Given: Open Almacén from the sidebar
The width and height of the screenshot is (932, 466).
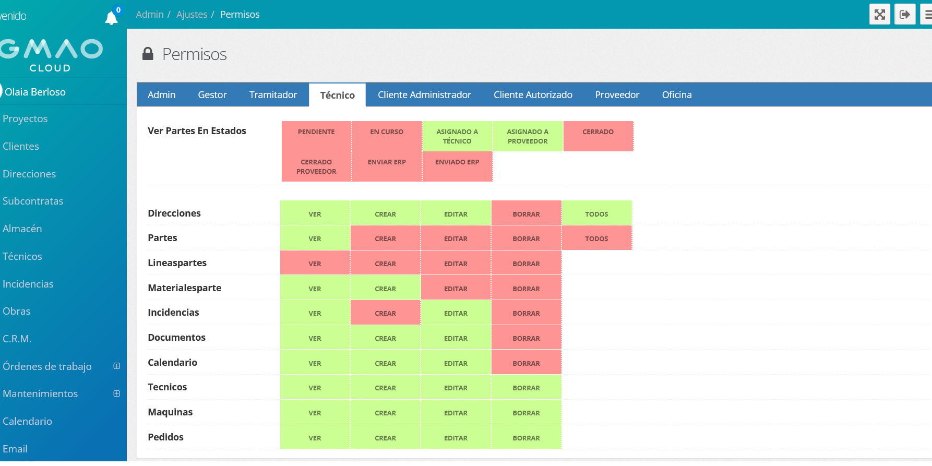Looking at the screenshot, I should pyautogui.click(x=22, y=229).
